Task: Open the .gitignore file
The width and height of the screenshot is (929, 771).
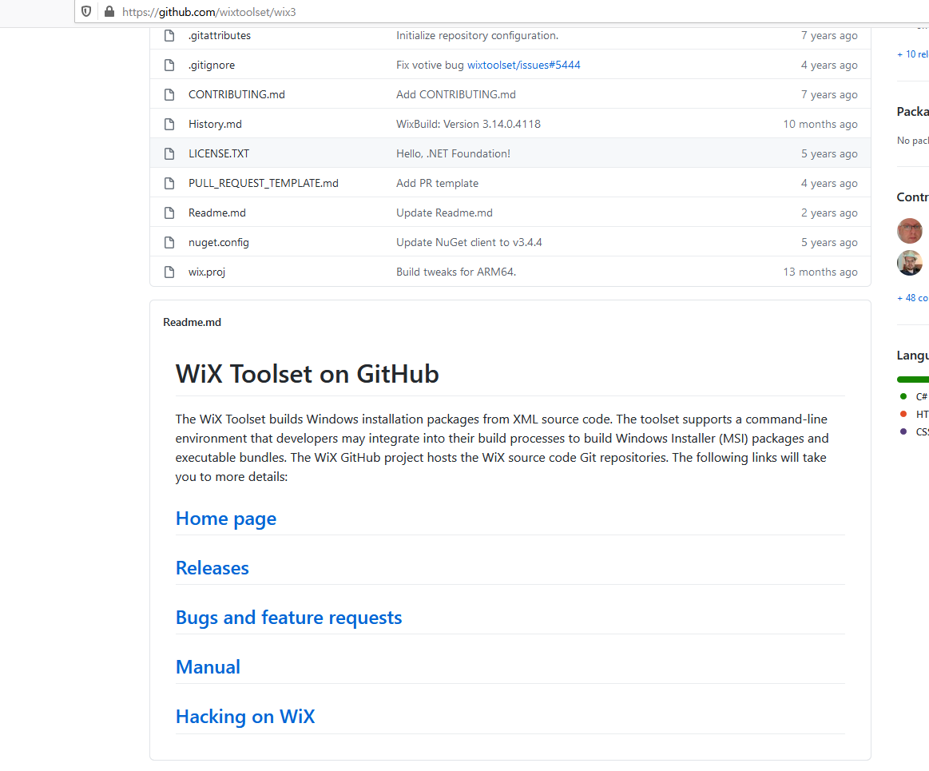Action: [212, 66]
